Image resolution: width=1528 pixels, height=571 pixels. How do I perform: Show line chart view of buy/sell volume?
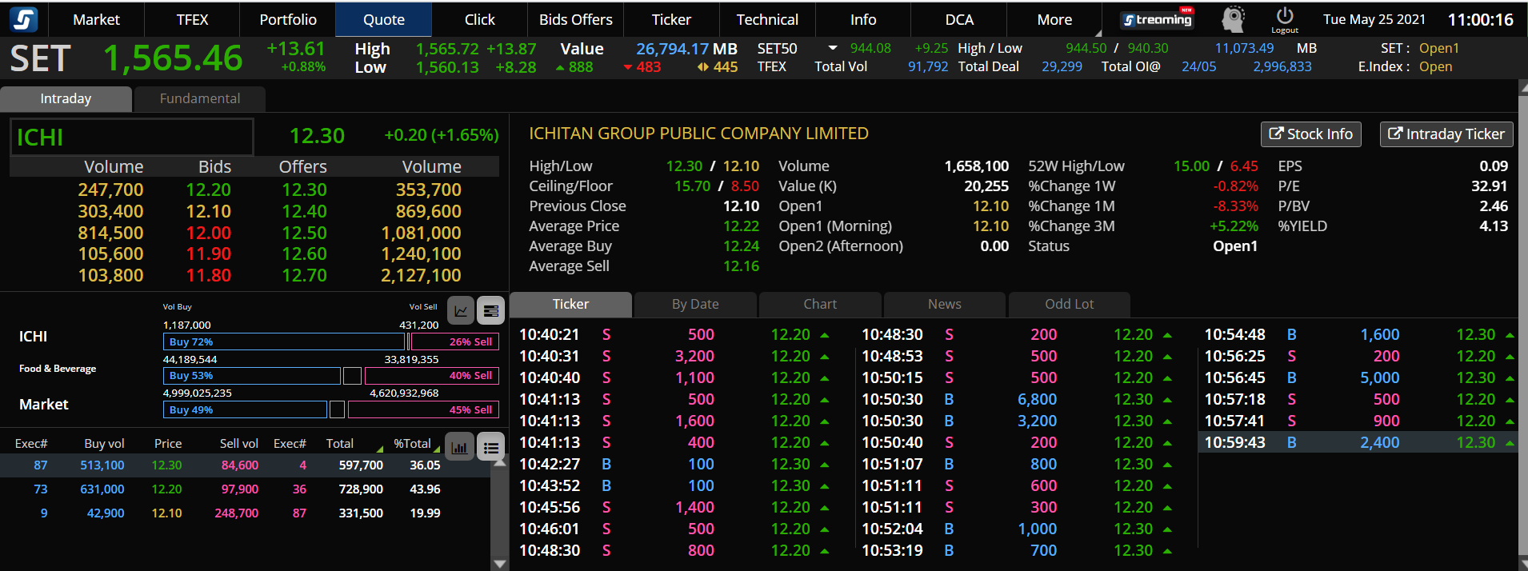461,310
